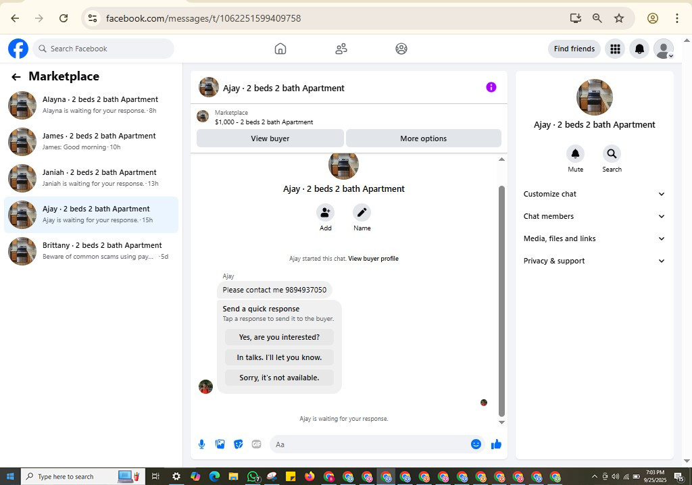This screenshot has height=485, width=692.
Task: Open Brittany 2 beds 2 bath conversation
Action: [x=91, y=251]
